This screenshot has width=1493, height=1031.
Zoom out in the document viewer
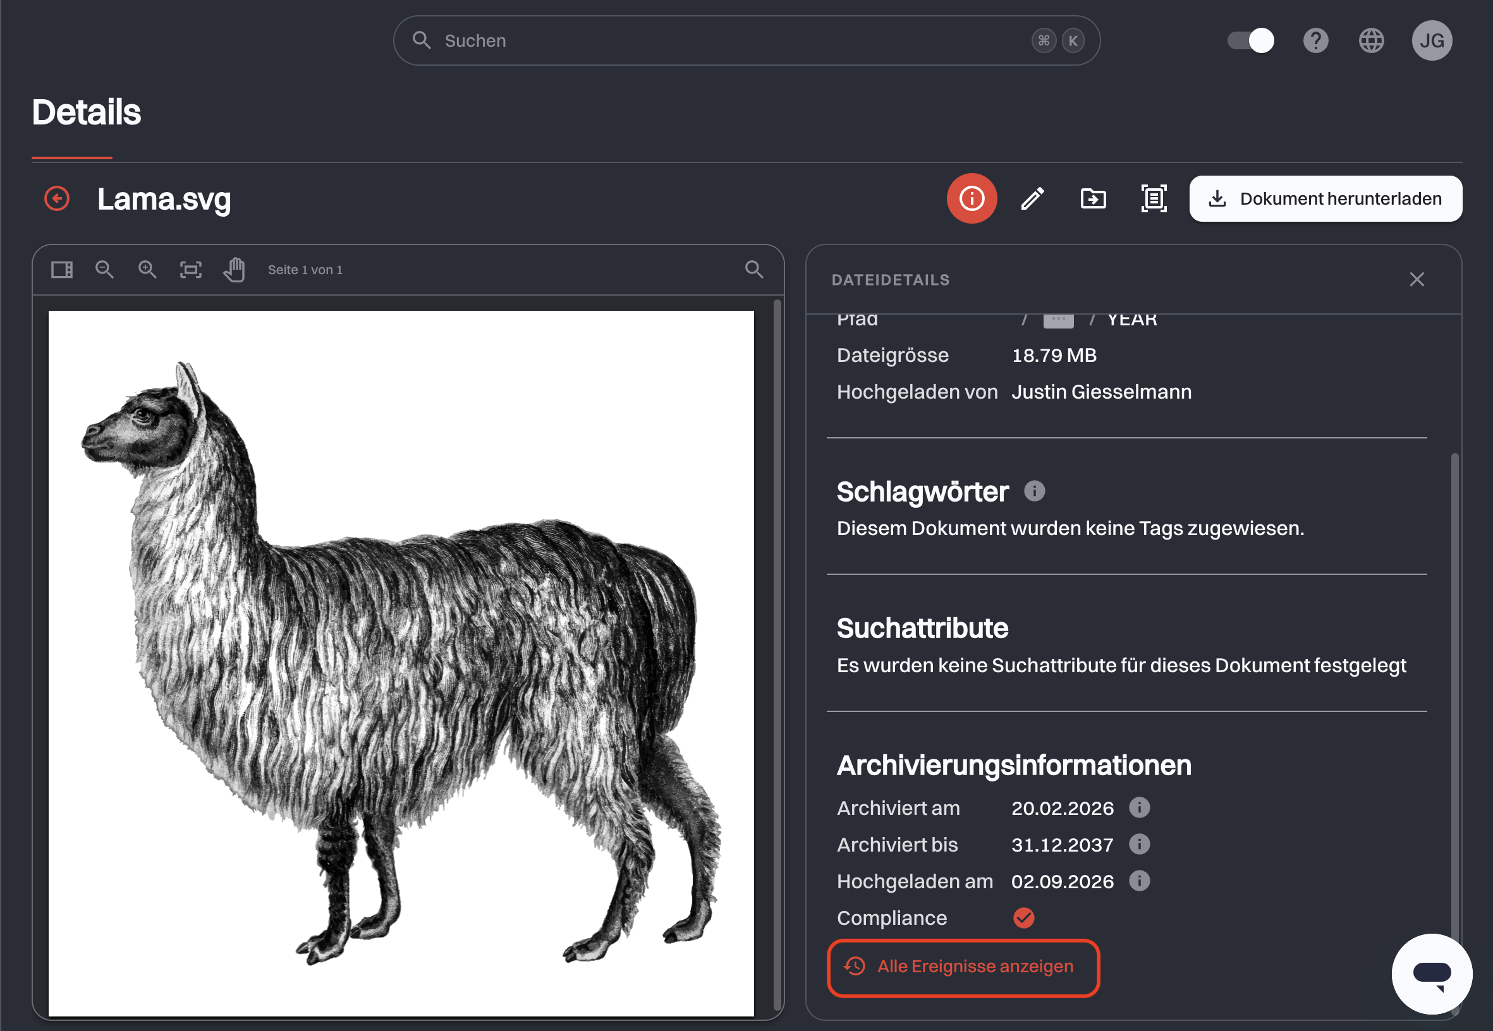[x=104, y=269]
